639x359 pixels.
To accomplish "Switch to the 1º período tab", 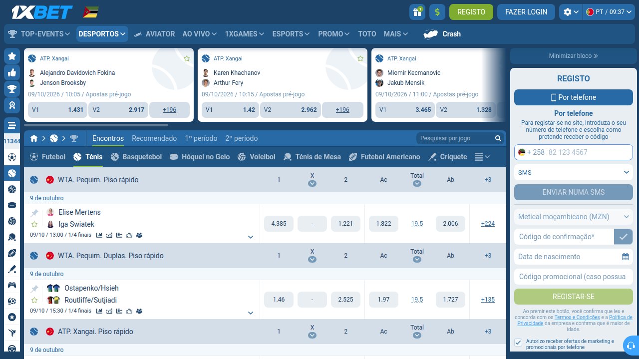I will pos(201,138).
